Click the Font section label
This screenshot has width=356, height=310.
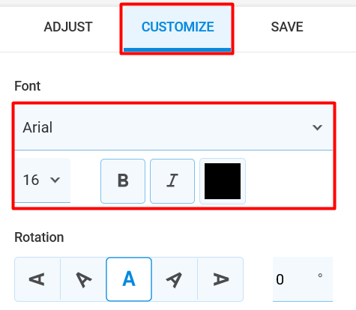[x=28, y=86]
